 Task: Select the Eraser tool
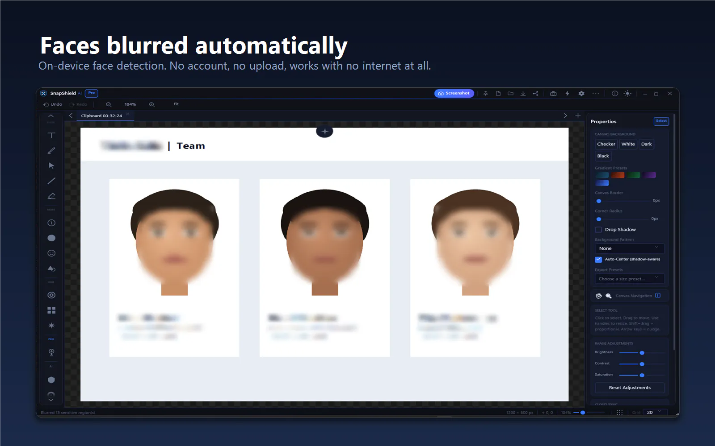coord(51,196)
